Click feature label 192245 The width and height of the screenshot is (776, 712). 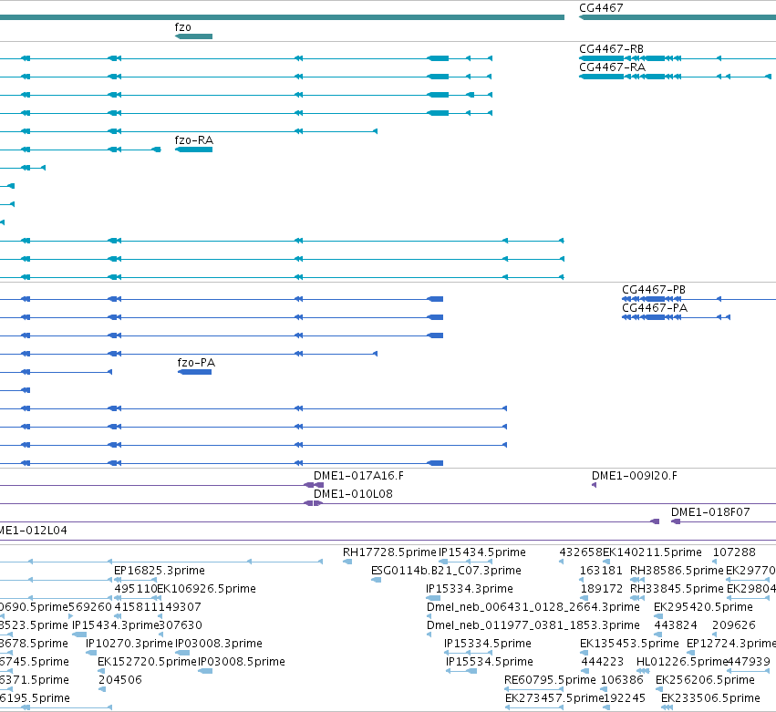(x=624, y=698)
